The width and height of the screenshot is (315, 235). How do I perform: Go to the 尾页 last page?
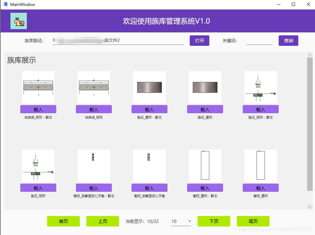tap(253, 221)
